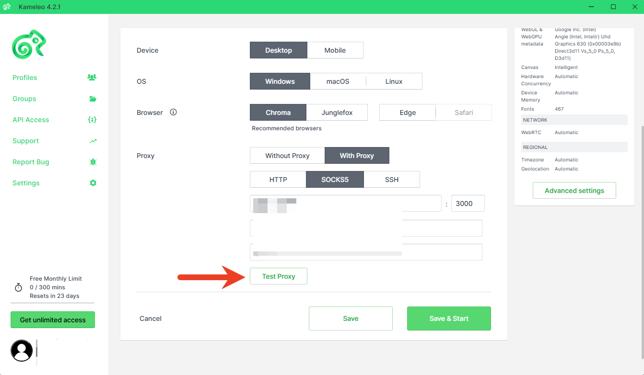The height and width of the screenshot is (375, 644).
Task: Click the Report Bug beetle icon
Action: point(93,162)
